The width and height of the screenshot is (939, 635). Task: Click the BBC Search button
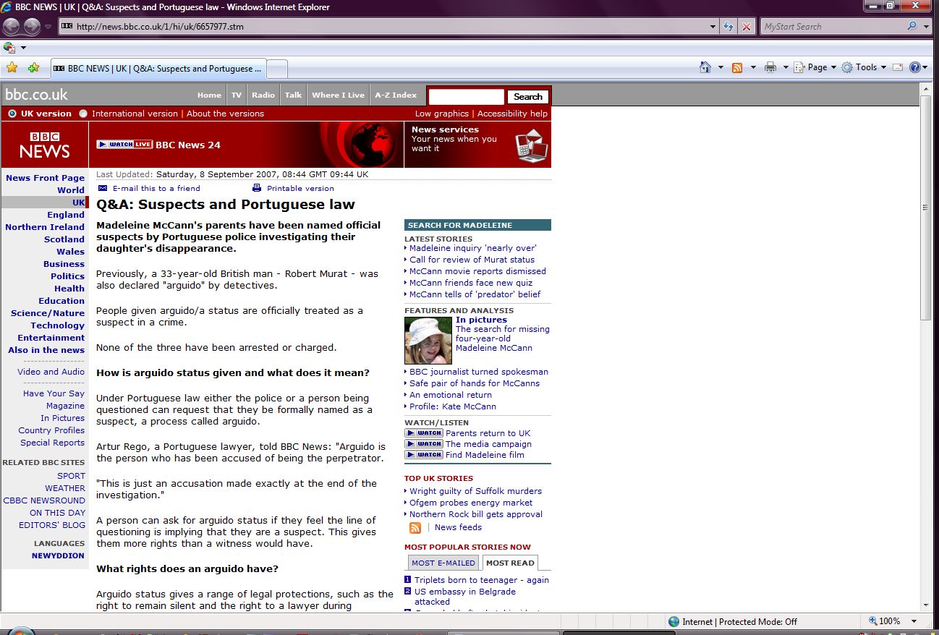(528, 97)
